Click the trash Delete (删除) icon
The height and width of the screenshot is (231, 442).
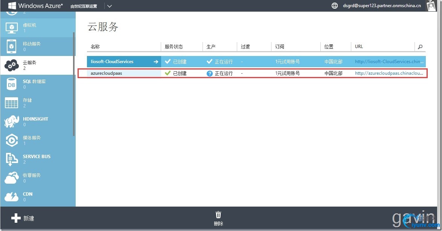point(218,215)
